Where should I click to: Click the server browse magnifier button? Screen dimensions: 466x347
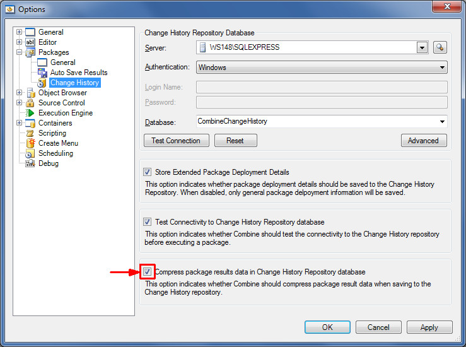point(440,47)
